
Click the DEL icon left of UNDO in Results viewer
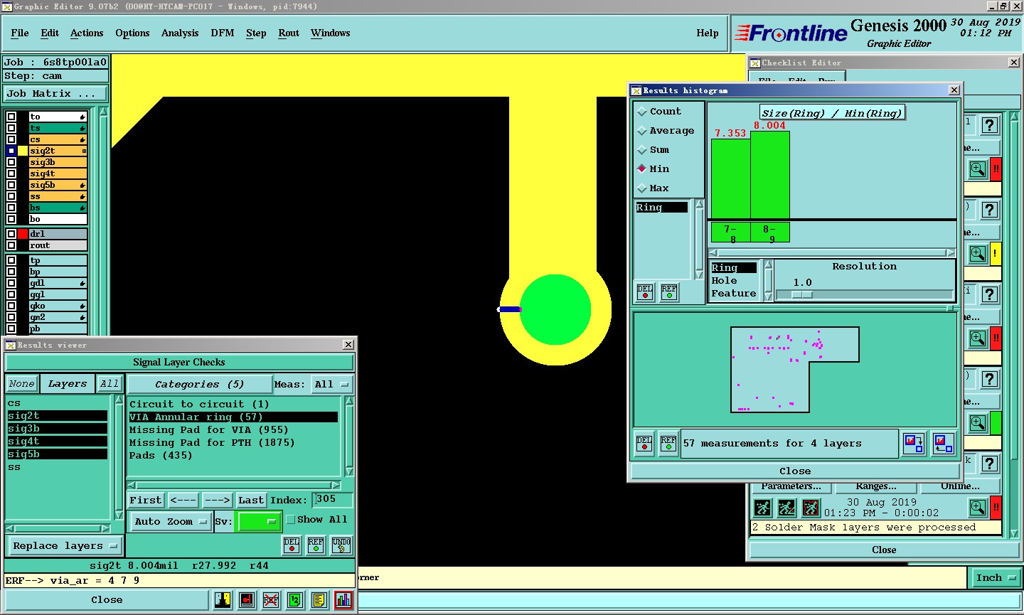(292, 545)
